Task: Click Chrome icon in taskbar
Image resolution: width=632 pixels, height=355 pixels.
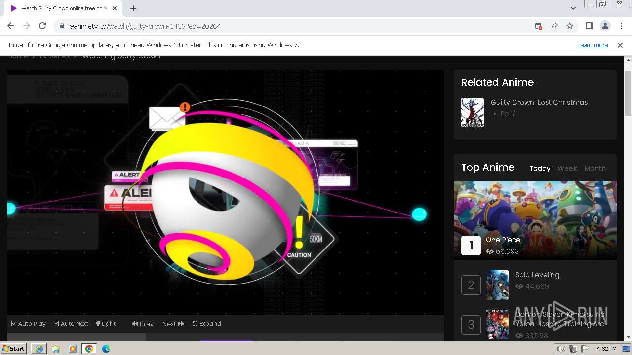Action: [x=89, y=349]
